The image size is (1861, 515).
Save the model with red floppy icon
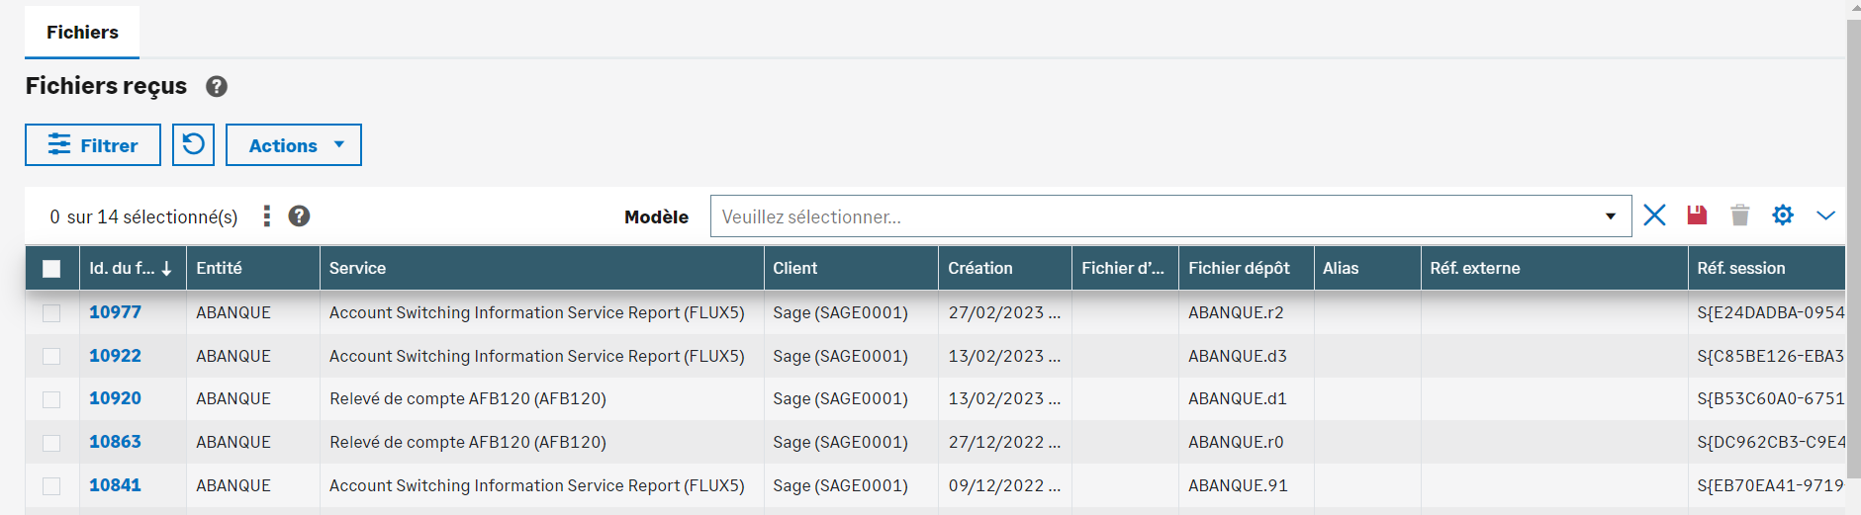(x=1697, y=215)
